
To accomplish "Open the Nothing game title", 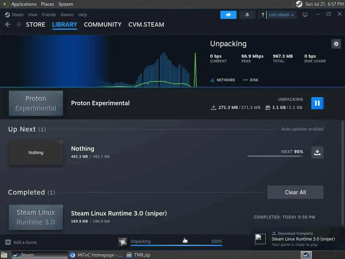I will (x=83, y=149).
